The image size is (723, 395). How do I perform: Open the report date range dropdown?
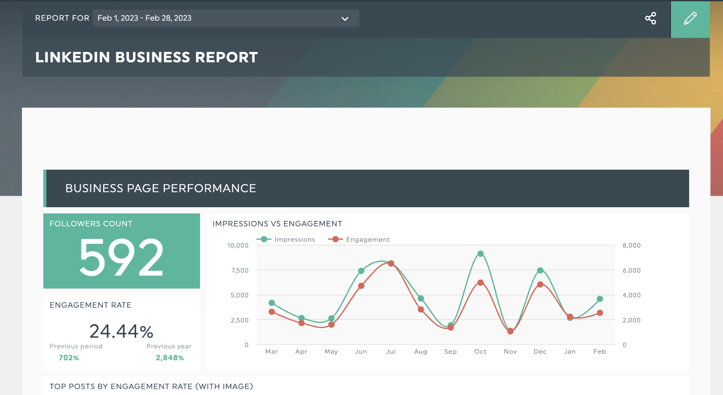(226, 18)
